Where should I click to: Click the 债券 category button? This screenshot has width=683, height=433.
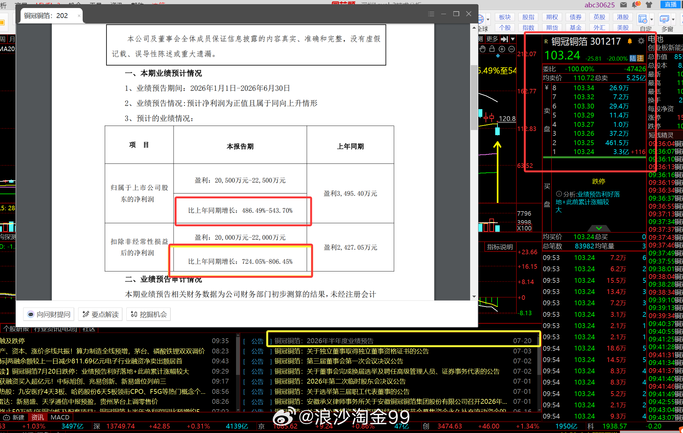pyautogui.click(x=576, y=17)
